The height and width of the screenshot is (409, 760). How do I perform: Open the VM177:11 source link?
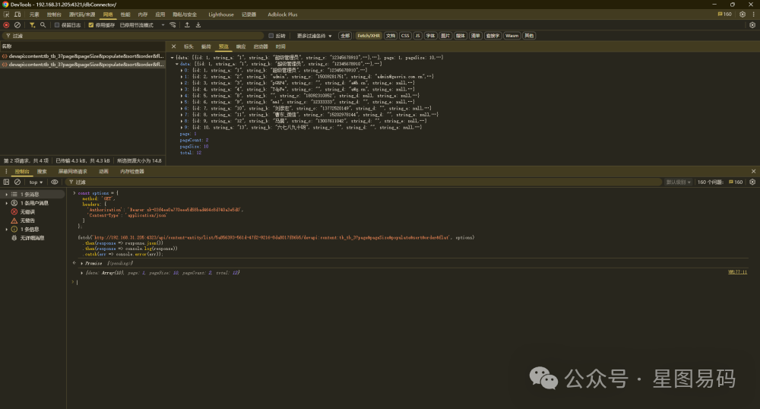(737, 272)
